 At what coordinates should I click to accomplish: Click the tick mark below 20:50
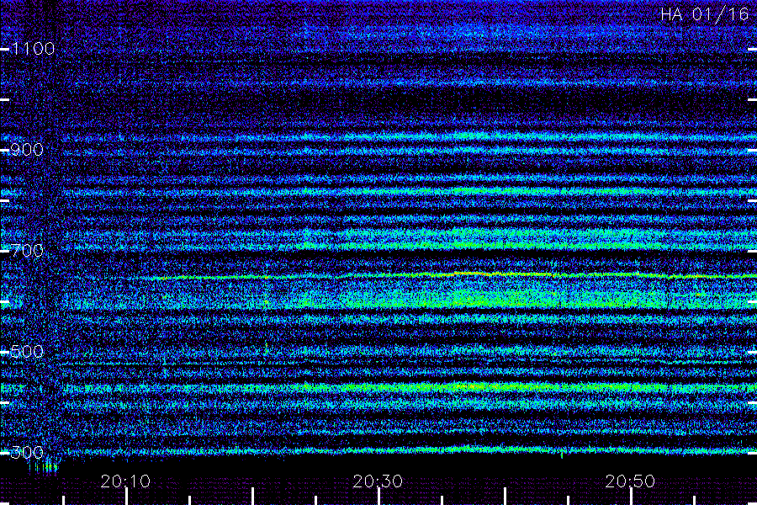(632, 497)
